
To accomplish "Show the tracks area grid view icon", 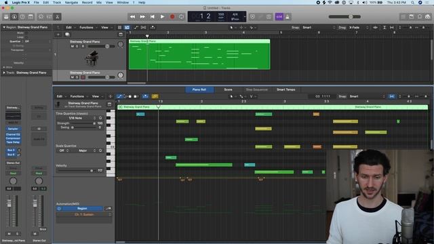I will 119,27.
